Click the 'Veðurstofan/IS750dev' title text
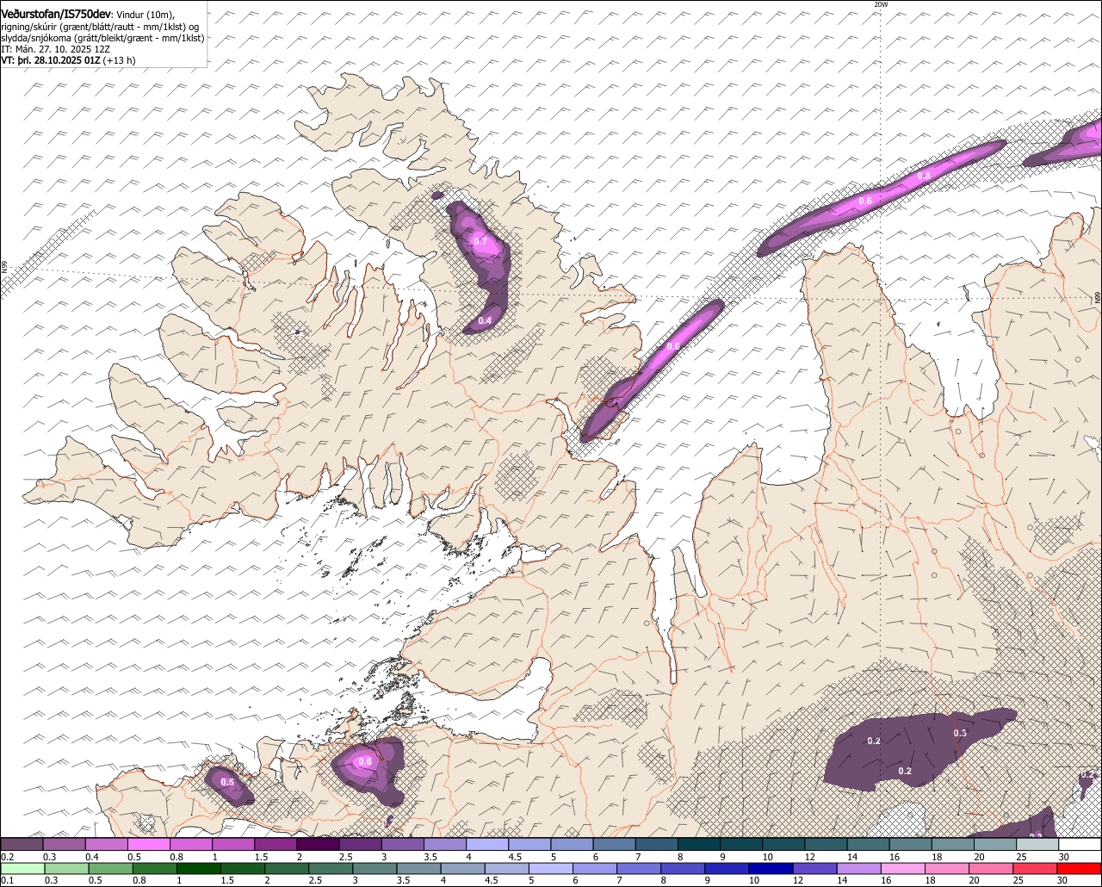 tap(56, 15)
